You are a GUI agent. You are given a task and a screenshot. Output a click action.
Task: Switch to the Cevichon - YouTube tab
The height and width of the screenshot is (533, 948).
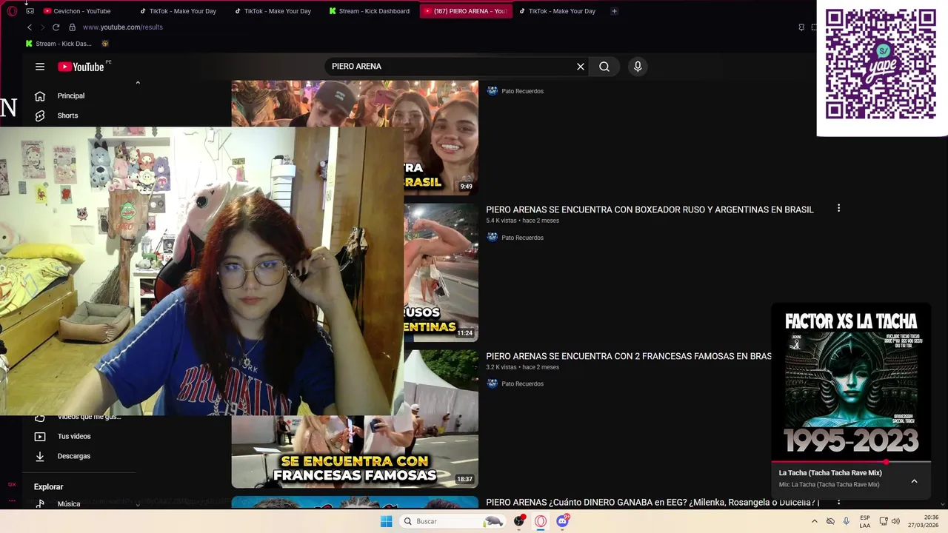[79, 11]
